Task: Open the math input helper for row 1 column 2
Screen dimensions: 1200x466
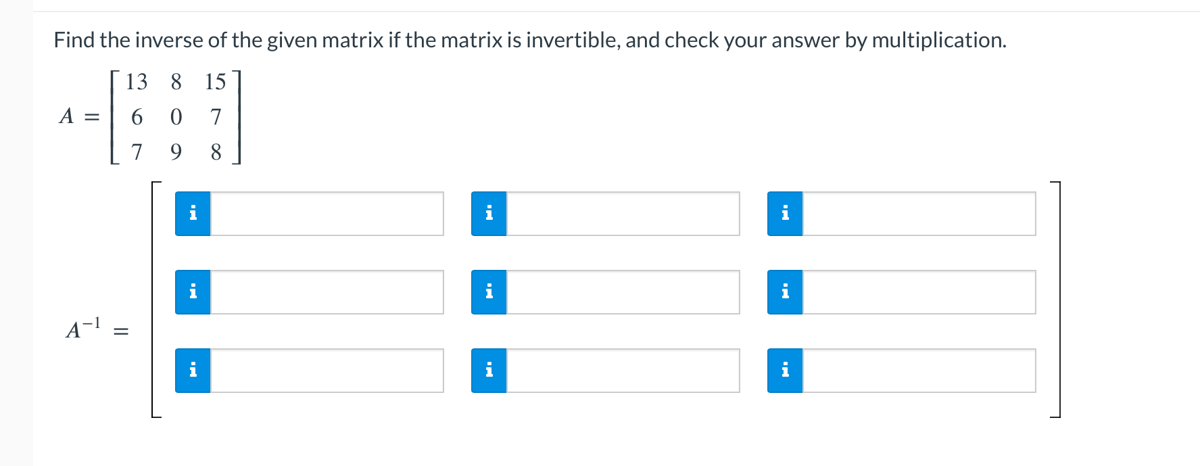Action: click(489, 214)
